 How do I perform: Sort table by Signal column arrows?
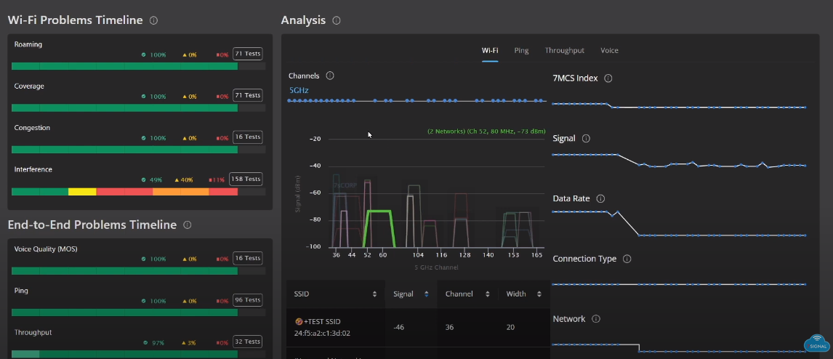pos(426,294)
